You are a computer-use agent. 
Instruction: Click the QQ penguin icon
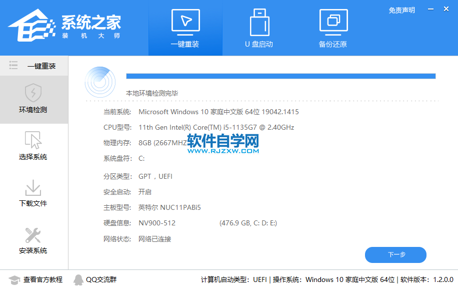point(78,280)
